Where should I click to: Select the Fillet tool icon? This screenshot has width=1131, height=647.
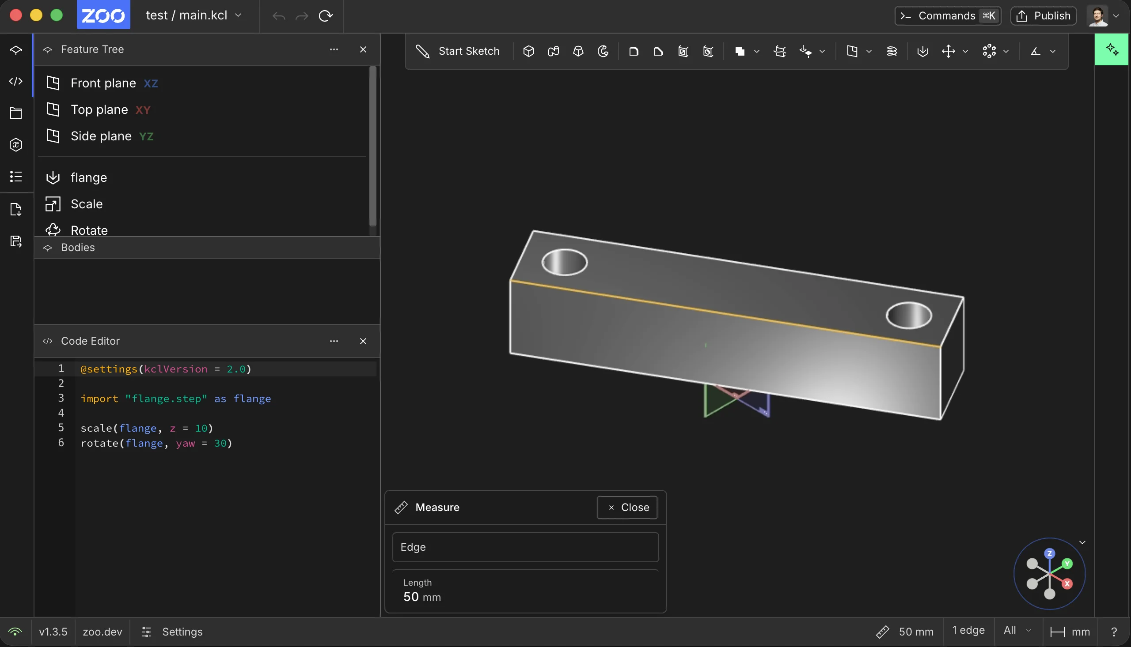pos(634,51)
